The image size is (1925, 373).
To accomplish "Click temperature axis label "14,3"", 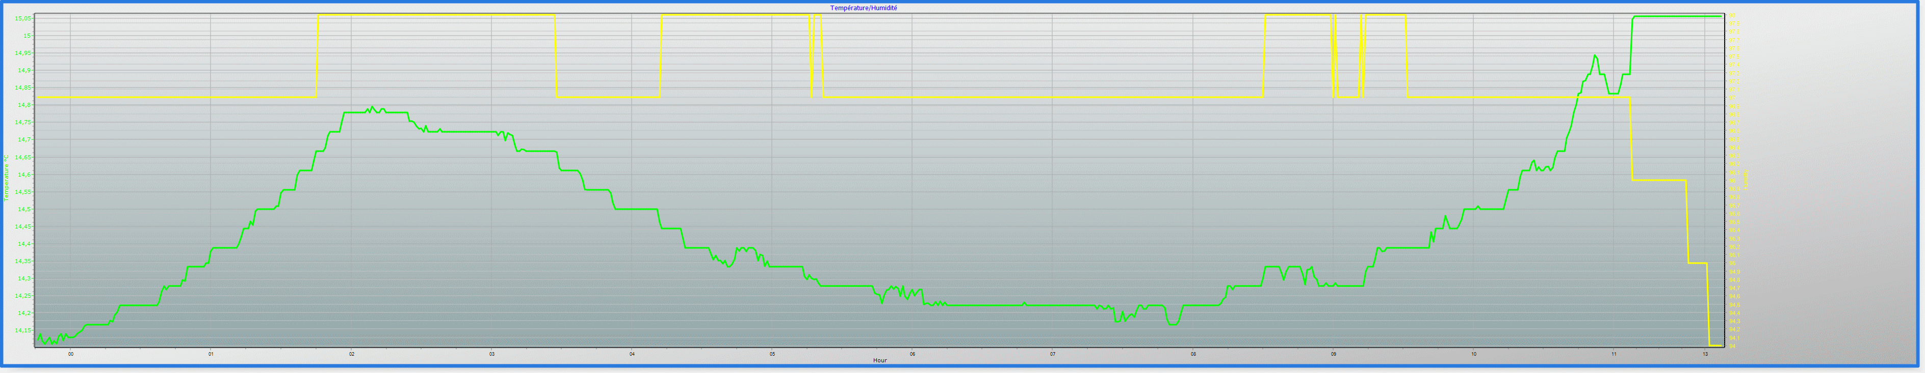I will [x=25, y=279].
